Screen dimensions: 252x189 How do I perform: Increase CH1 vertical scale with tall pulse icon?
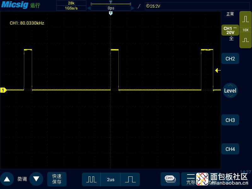[x=245, y=19]
